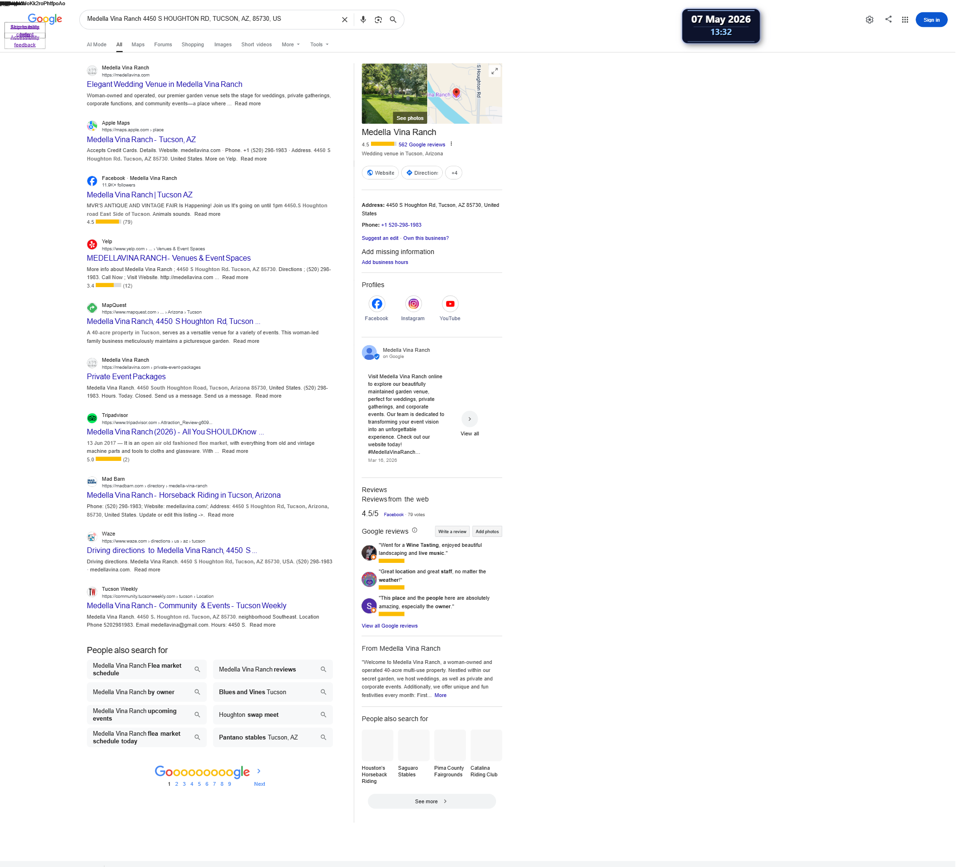
Task: Click the Apple Maps result favicon
Action: pos(92,126)
